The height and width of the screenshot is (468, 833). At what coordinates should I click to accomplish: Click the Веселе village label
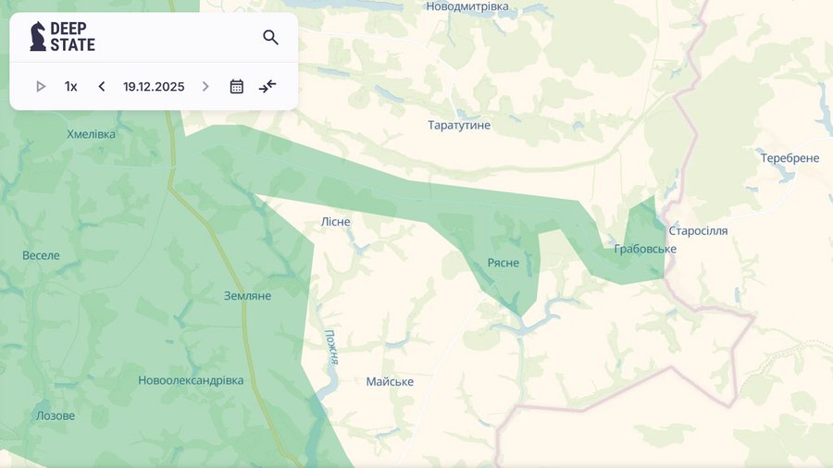click(41, 255)
